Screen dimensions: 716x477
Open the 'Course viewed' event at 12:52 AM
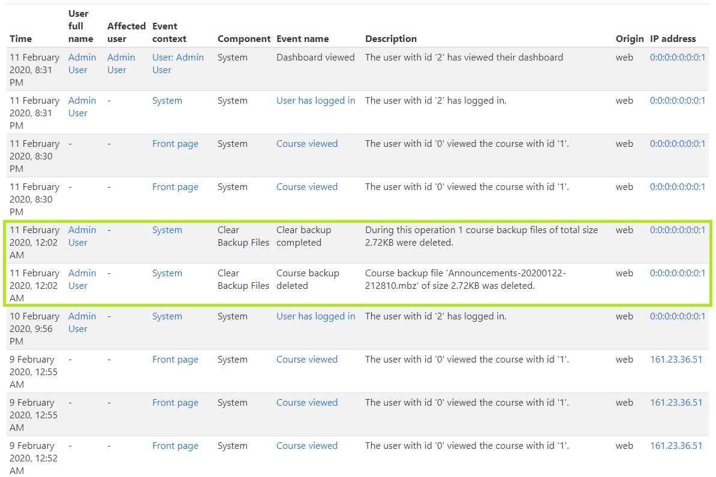[307, 445]
